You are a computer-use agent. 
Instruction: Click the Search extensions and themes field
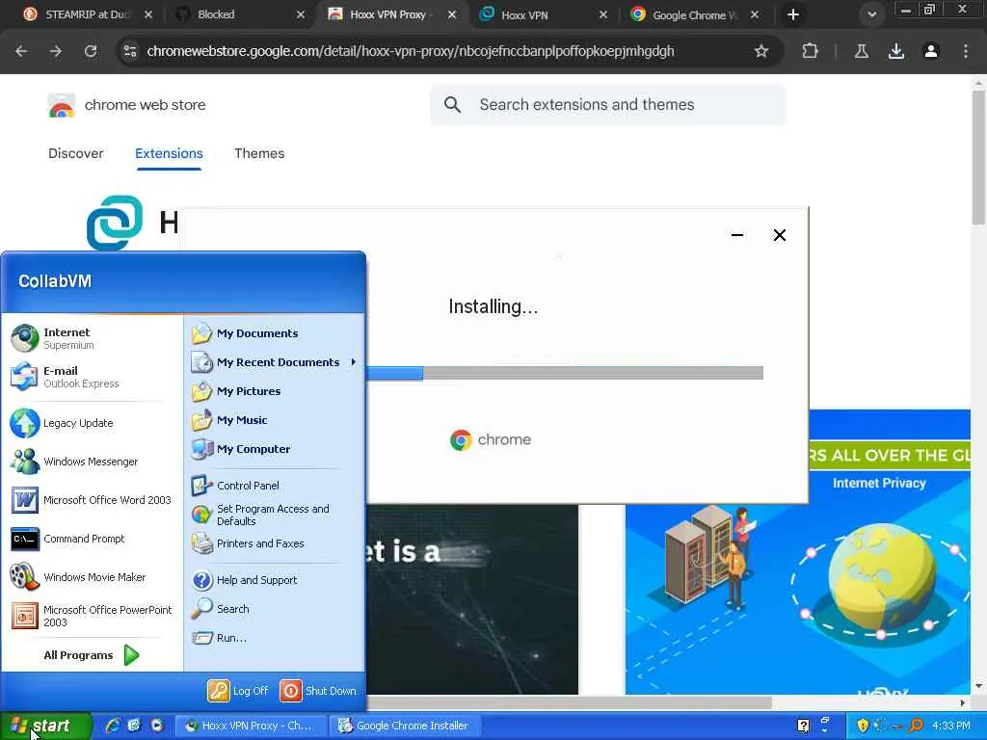pyautogui.click(x=607, y=104)
